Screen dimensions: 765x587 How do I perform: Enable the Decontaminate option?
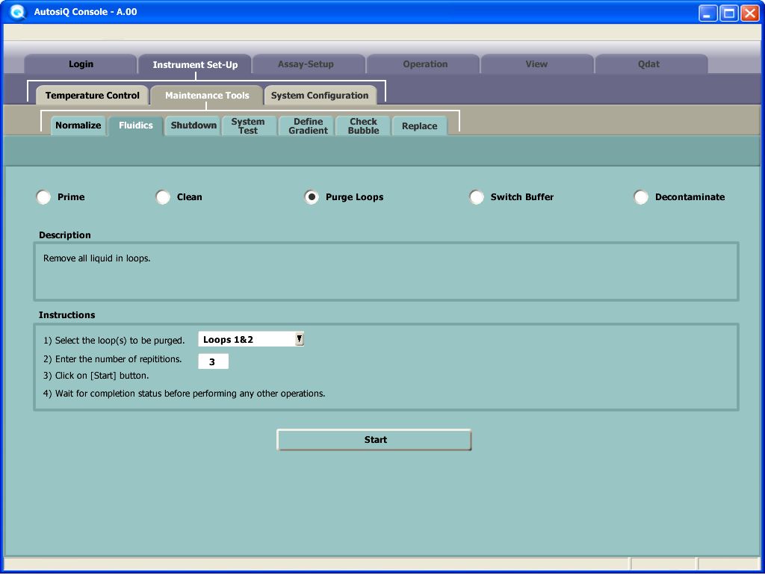[641, 197]
